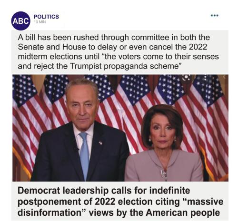Open the vertical dots menu on the photo

click(205, 77)
